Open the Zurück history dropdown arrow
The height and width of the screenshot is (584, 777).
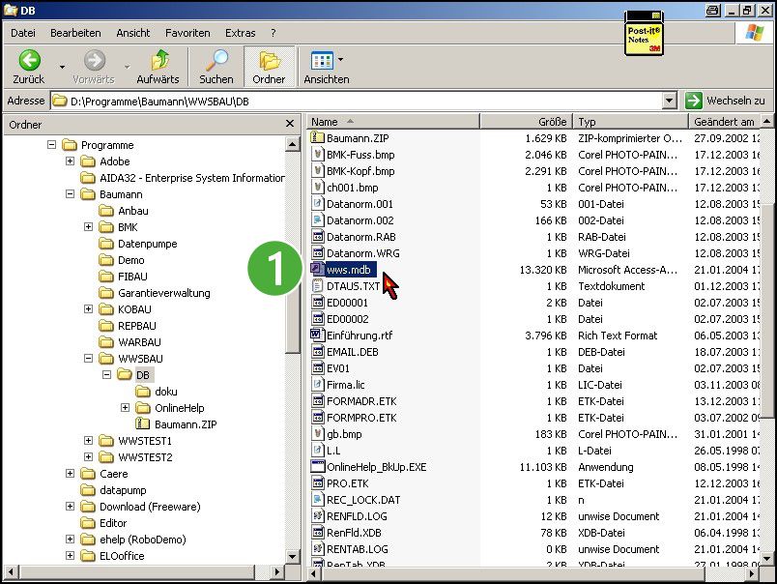pyautogui.click(x=62, y=67)
